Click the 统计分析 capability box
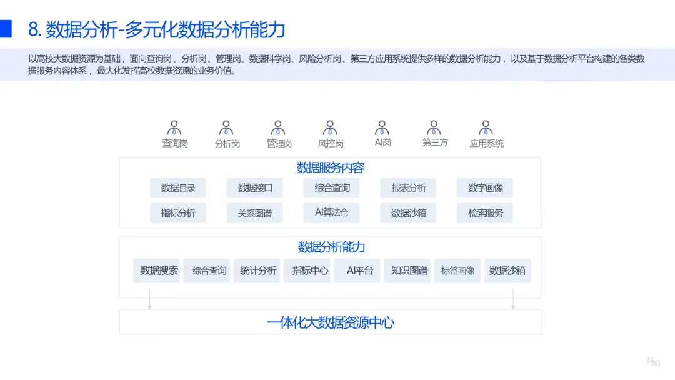This screenshot has height=380, width=675. [257, 271]
